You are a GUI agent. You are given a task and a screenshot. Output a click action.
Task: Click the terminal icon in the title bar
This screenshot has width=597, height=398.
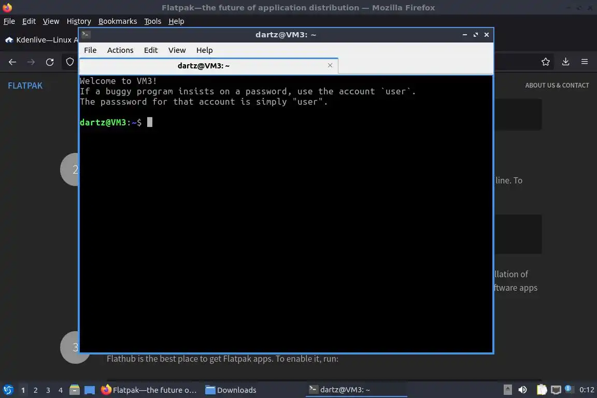(86, 35)
